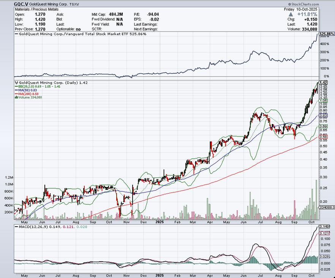Image resolution: width=335 pixels, height=278 pixels.
Task: Click the Last value 1.420 at right
Action: [x=312, y=24]
